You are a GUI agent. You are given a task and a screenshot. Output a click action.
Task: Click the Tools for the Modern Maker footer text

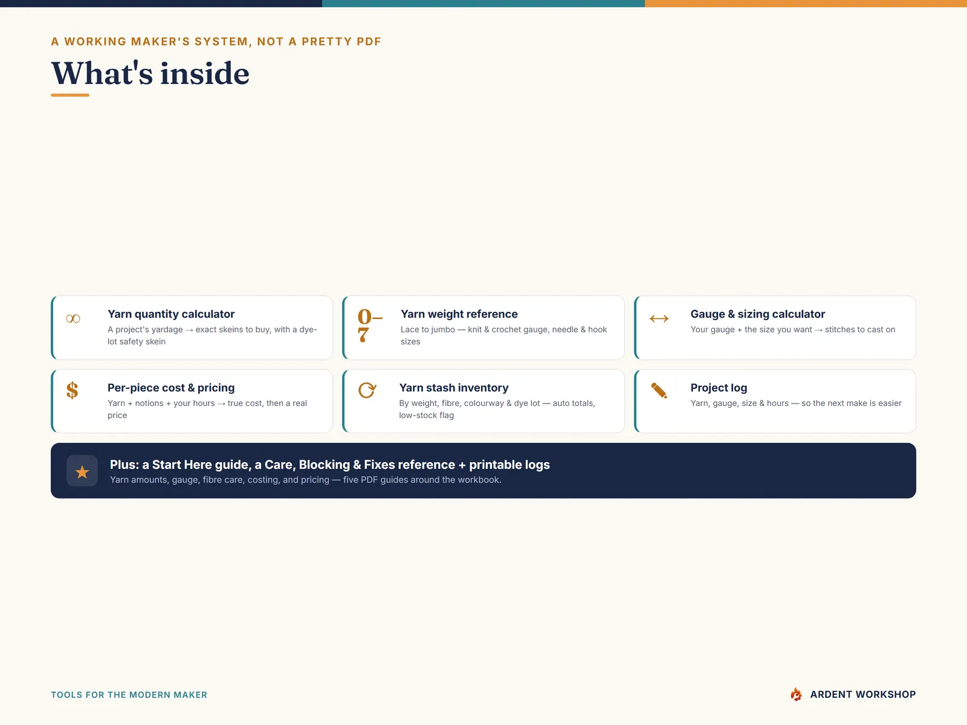[129, 695]
